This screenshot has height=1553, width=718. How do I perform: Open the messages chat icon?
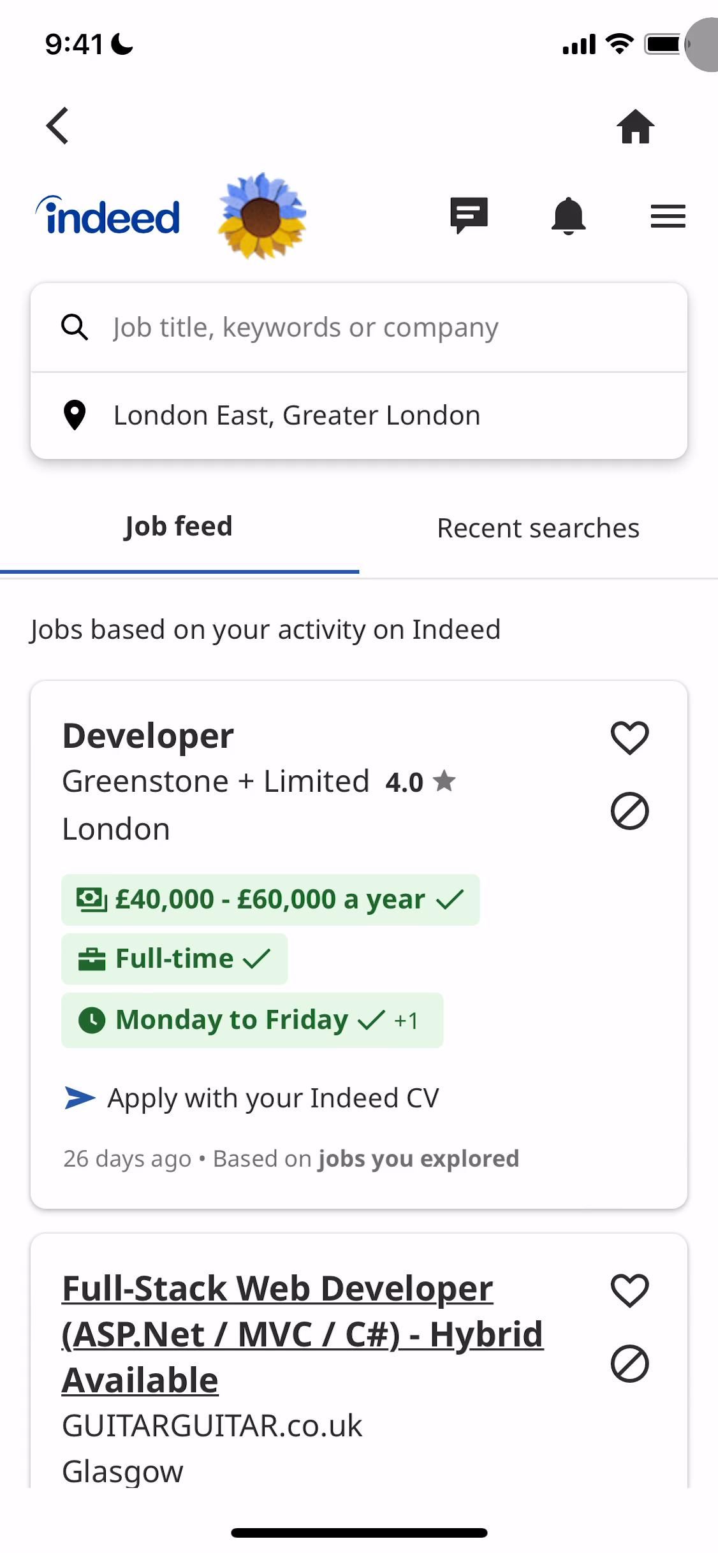469,215
